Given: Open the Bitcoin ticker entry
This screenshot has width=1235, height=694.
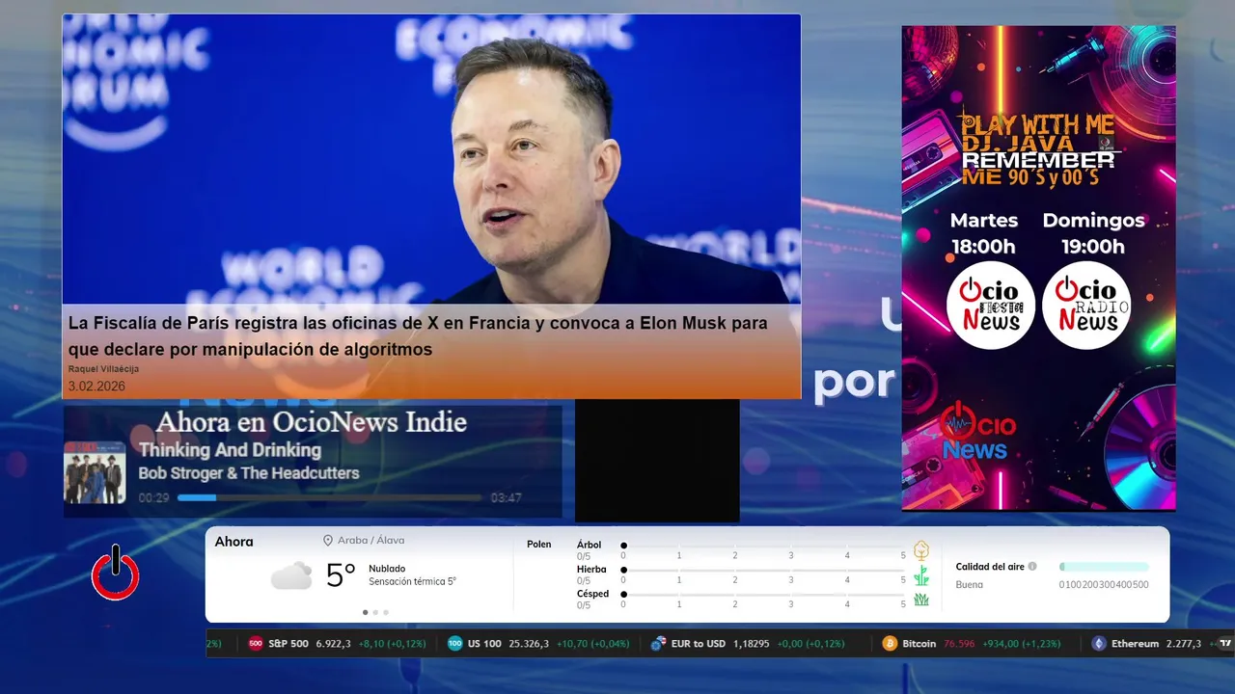Looking at the screenshot, I should pyautogui.click(x=972, y=644).
